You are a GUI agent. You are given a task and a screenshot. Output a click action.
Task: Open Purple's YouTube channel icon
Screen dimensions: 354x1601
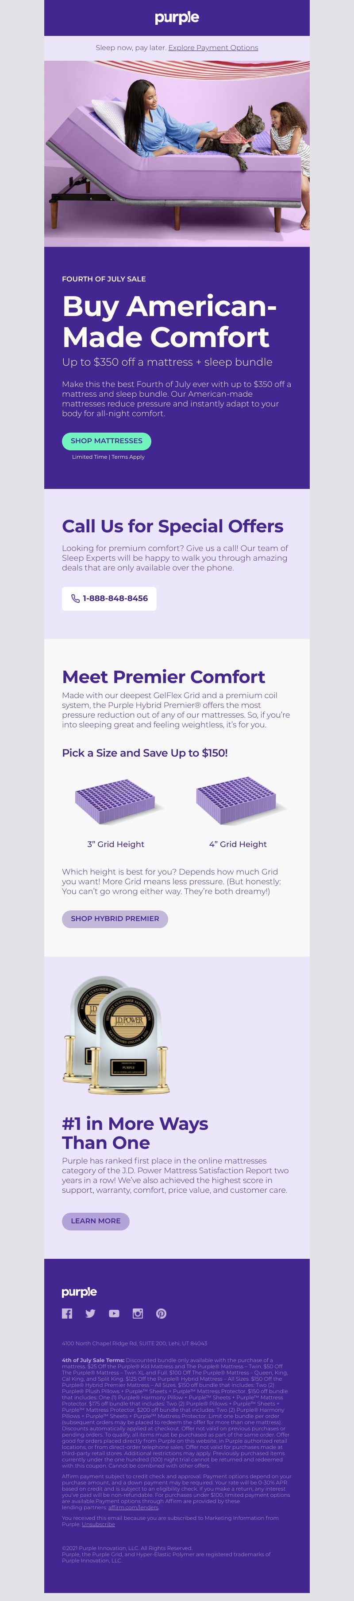[114, 1313]
